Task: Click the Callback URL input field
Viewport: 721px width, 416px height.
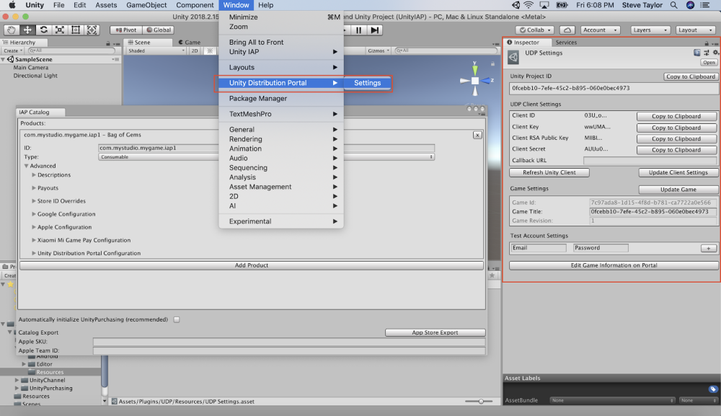Action: point(650,161)
